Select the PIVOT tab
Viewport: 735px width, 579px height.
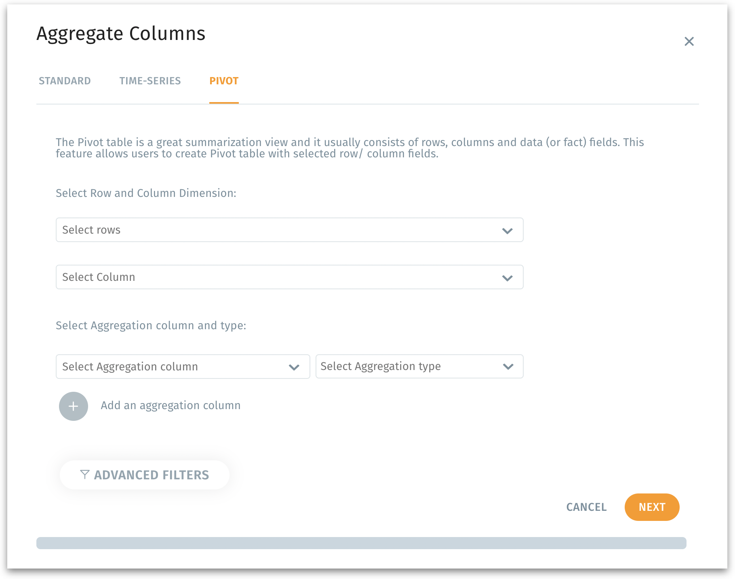pyautogui.click(x=224, y=81)
